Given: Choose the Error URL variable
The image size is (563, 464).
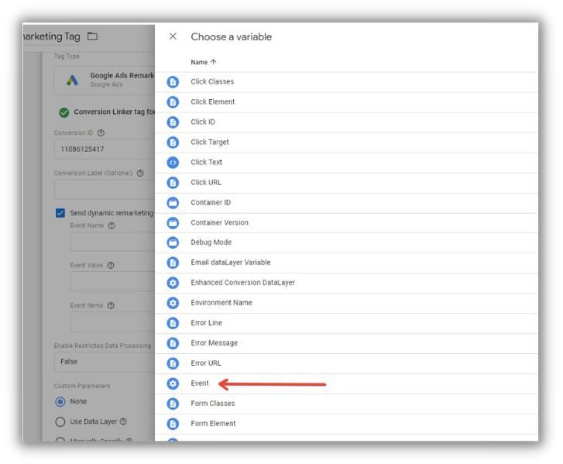Looking at the screenshot, I should pyautogui.click(x=346, y=363).
